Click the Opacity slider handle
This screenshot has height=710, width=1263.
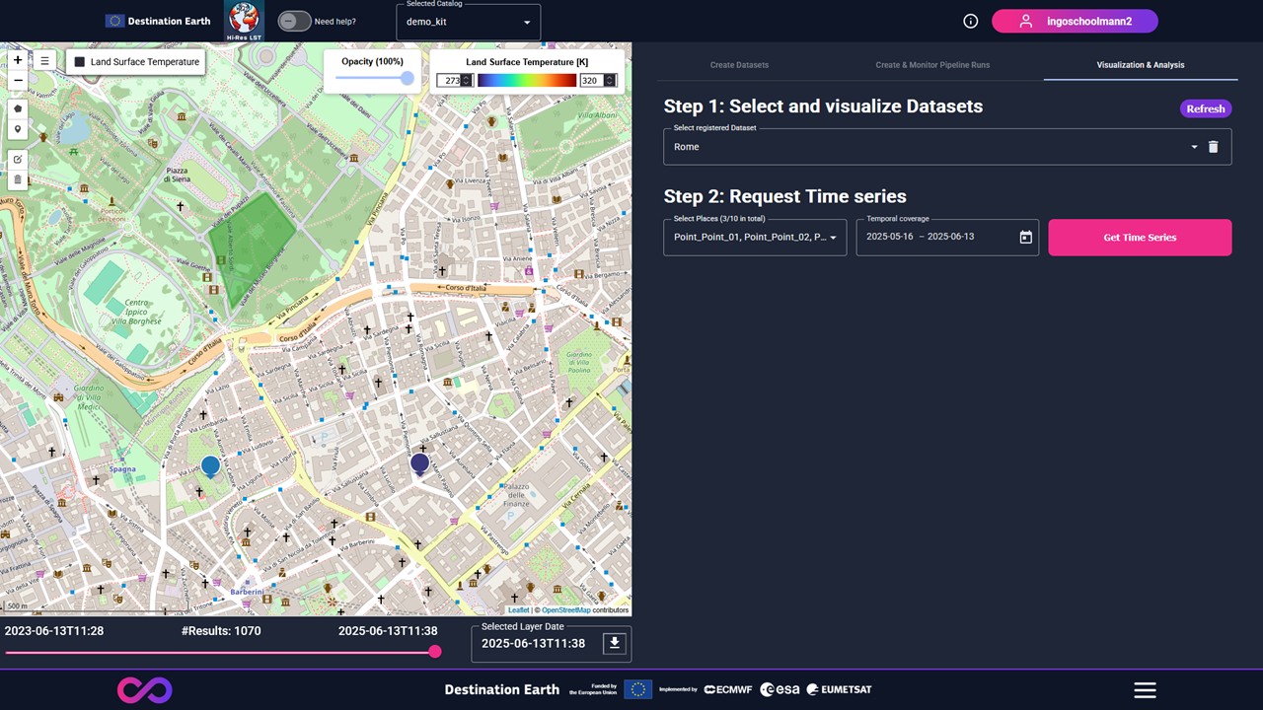407,78
